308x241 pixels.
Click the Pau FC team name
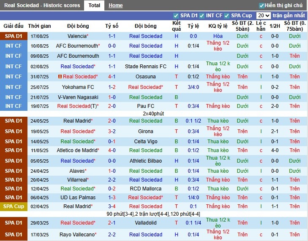[146, 106]
